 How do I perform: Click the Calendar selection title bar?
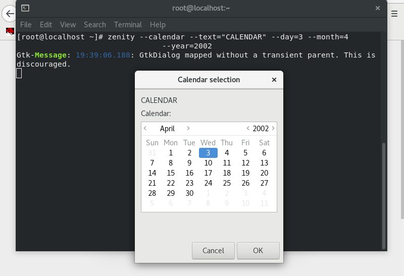(209, 80)
